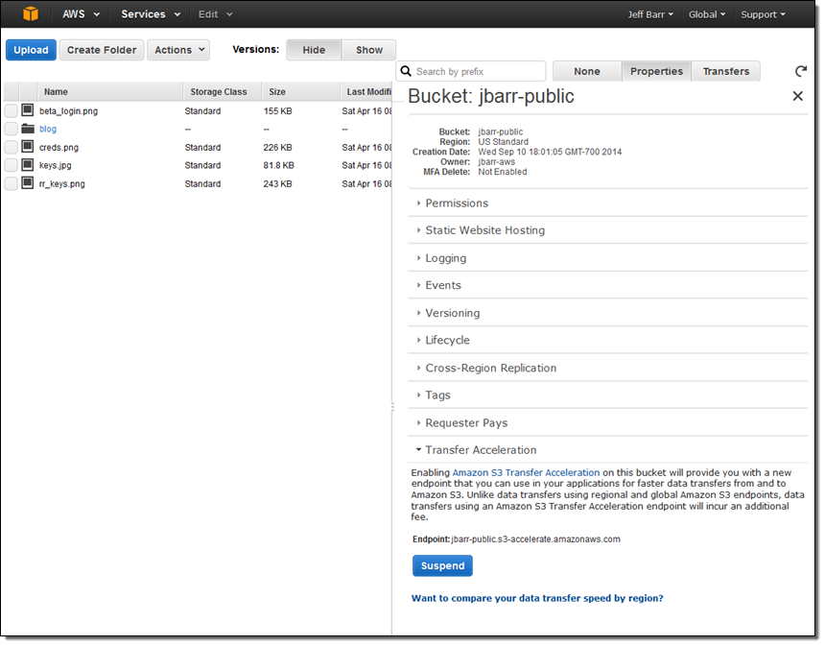
Task: Check the box for beta_login.png
Action: click(12, 111)
